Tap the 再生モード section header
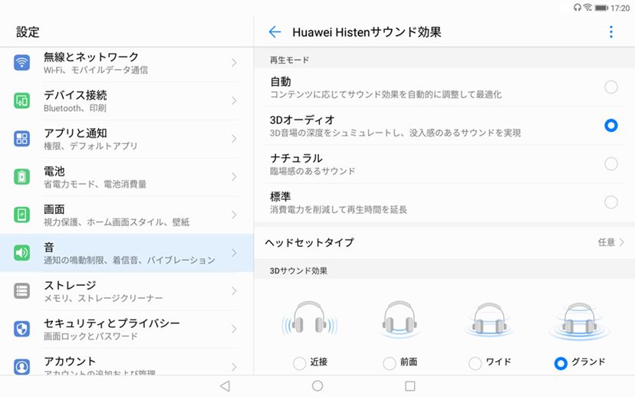Screen dimensions: 635x397 289,60
